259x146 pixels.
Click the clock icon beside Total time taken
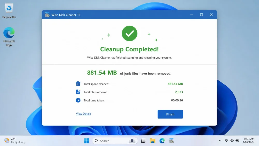pyautogui.click(x=78, y=100)
